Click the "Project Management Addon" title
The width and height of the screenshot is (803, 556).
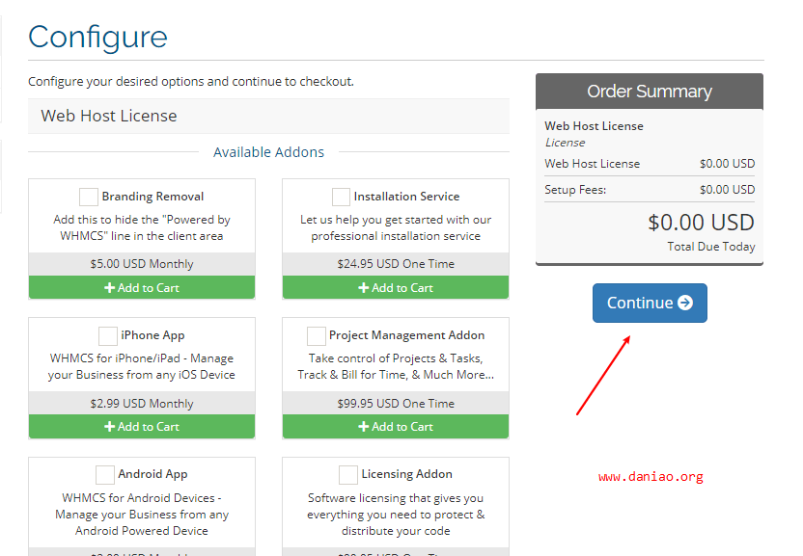(x=406, y=335)
